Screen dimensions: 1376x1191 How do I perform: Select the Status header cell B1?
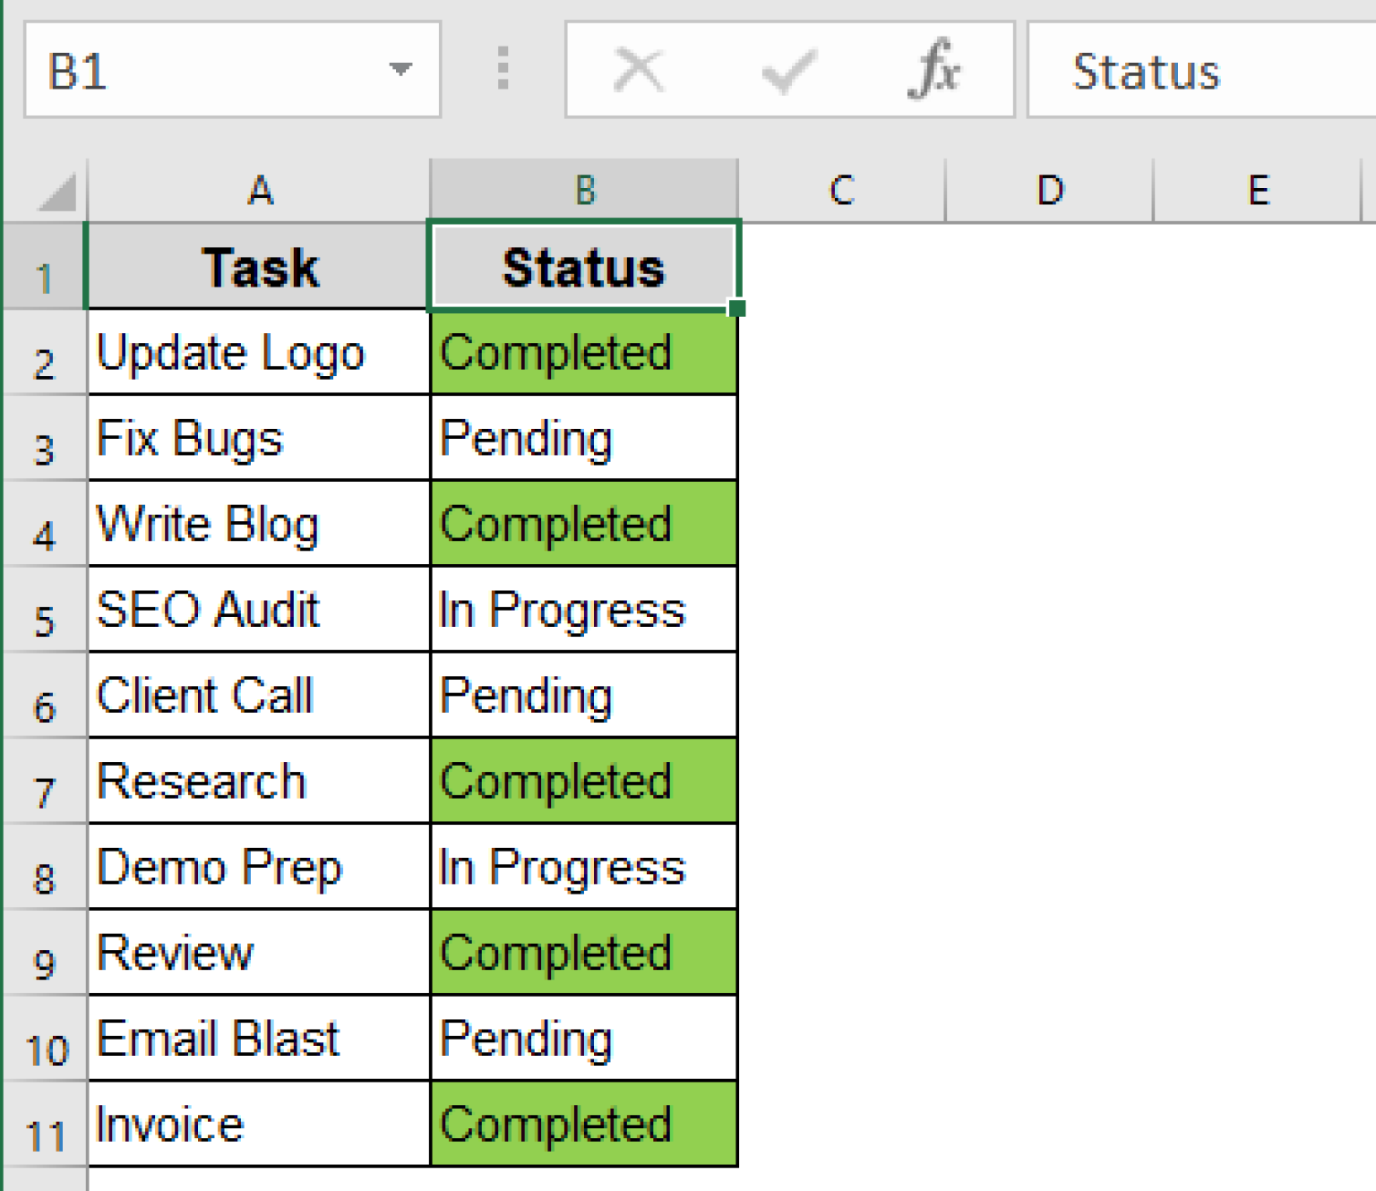pyautogui.click(x=583, y=266)
